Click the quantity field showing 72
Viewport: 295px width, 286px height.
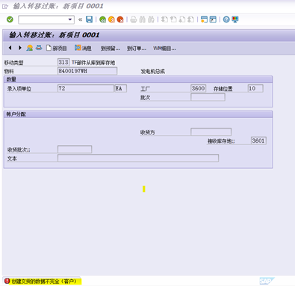[86, 88]
